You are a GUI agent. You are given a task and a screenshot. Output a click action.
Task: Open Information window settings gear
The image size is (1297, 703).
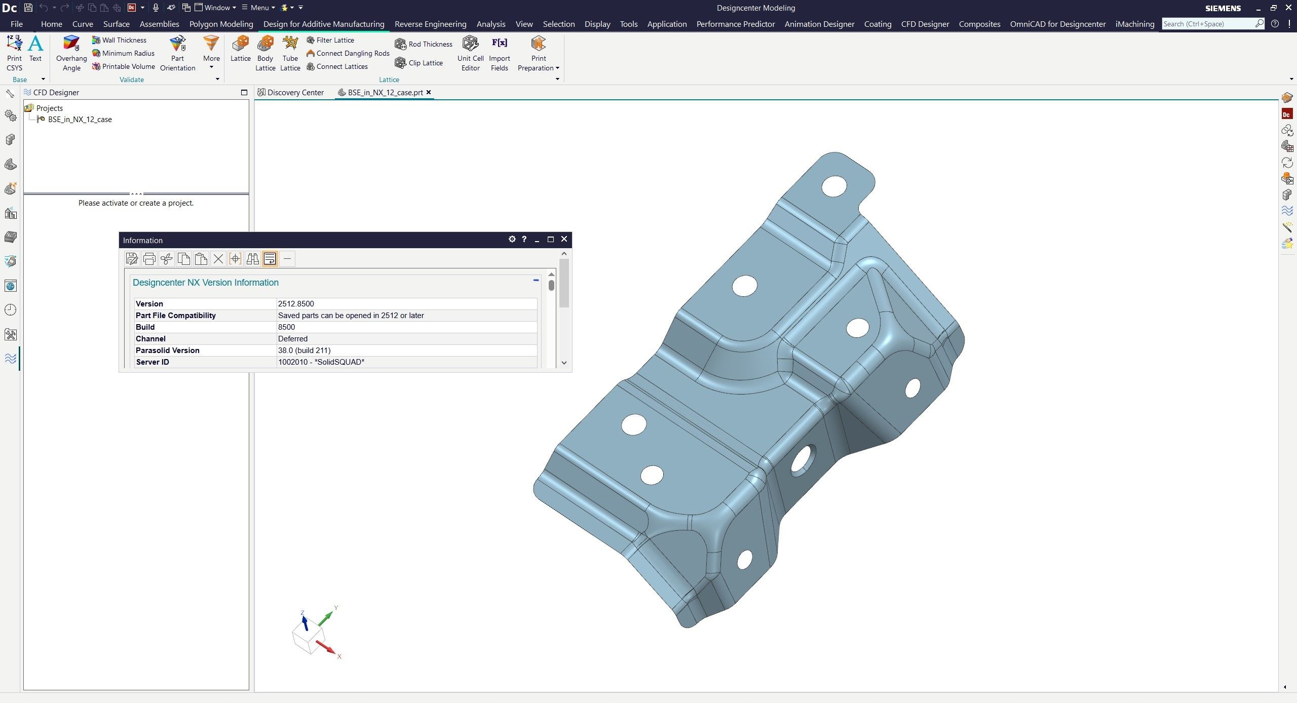coord(512,240)
